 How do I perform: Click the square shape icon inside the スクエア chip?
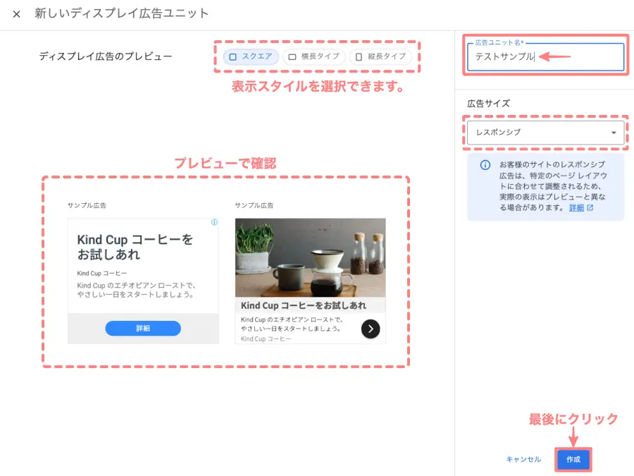point(232,57)
